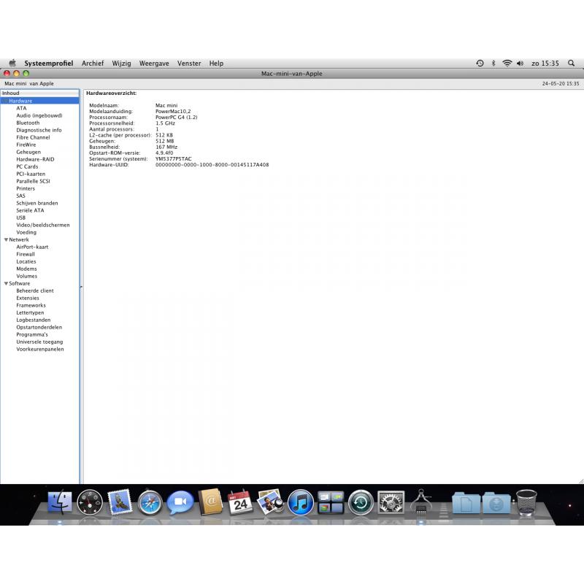Open iTunes music note icon
The height and width of the screenshot is (584, 584).
point(301,502)
